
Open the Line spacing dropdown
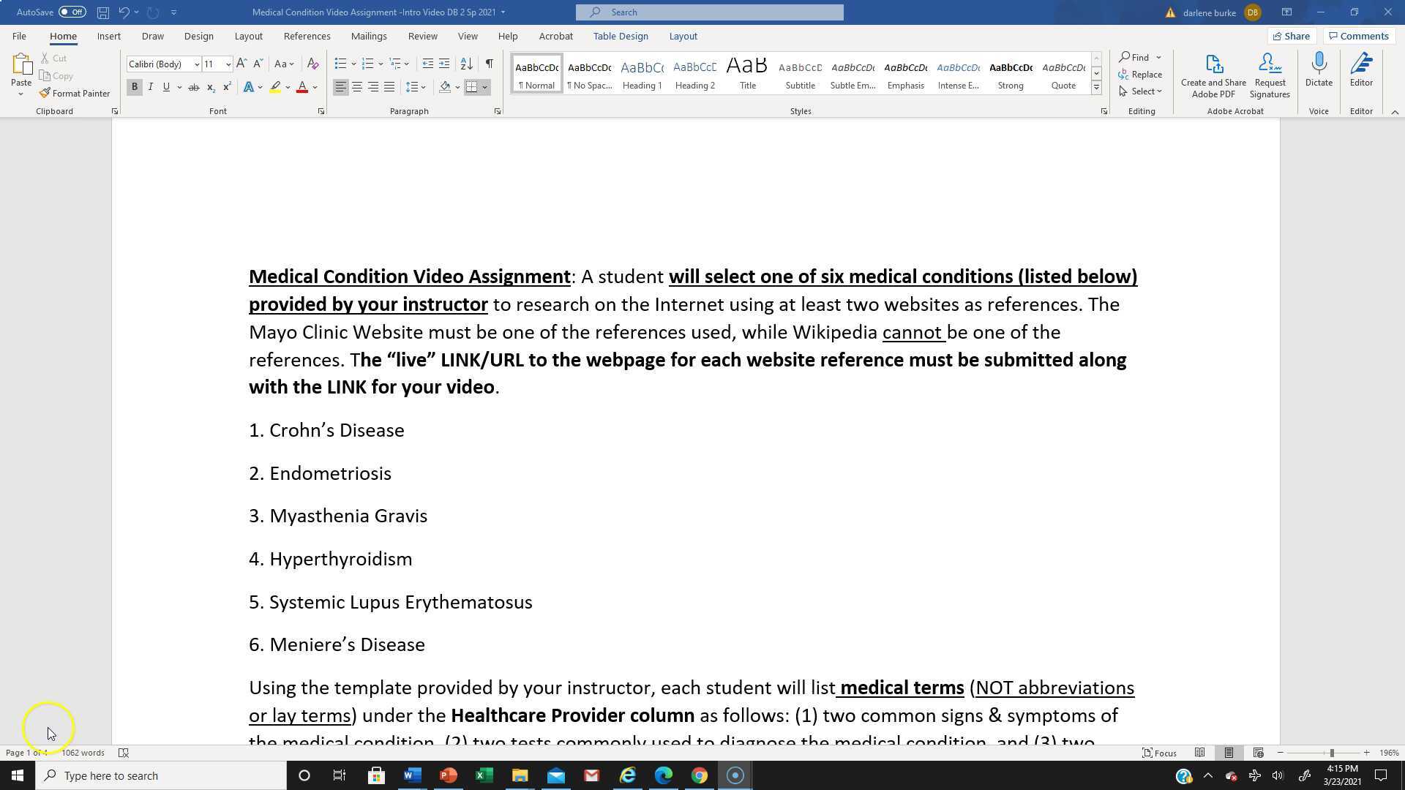[416, 87]
